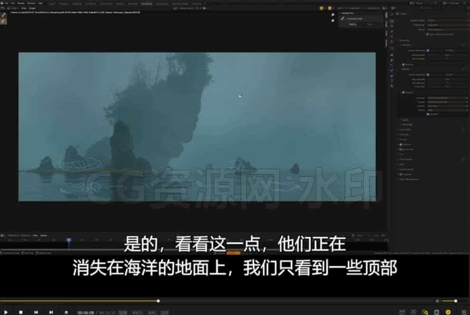The width and height of the screenshot is (470, 315).
Task: Click the Viewport Max Samples field
Action: [447, 55]
